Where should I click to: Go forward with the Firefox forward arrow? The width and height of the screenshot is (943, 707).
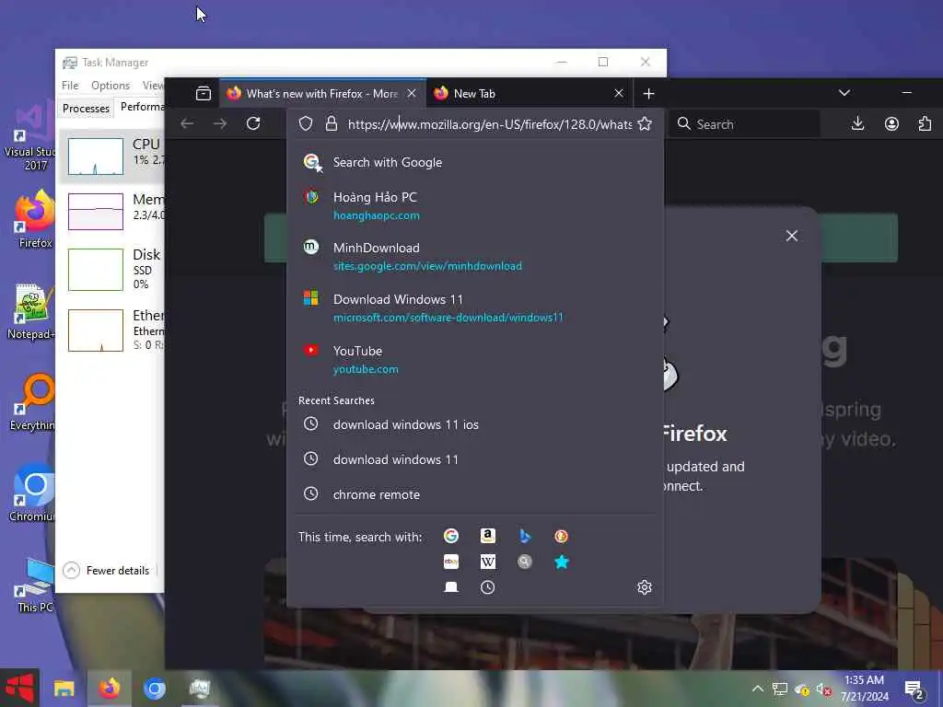coord(220,124)
